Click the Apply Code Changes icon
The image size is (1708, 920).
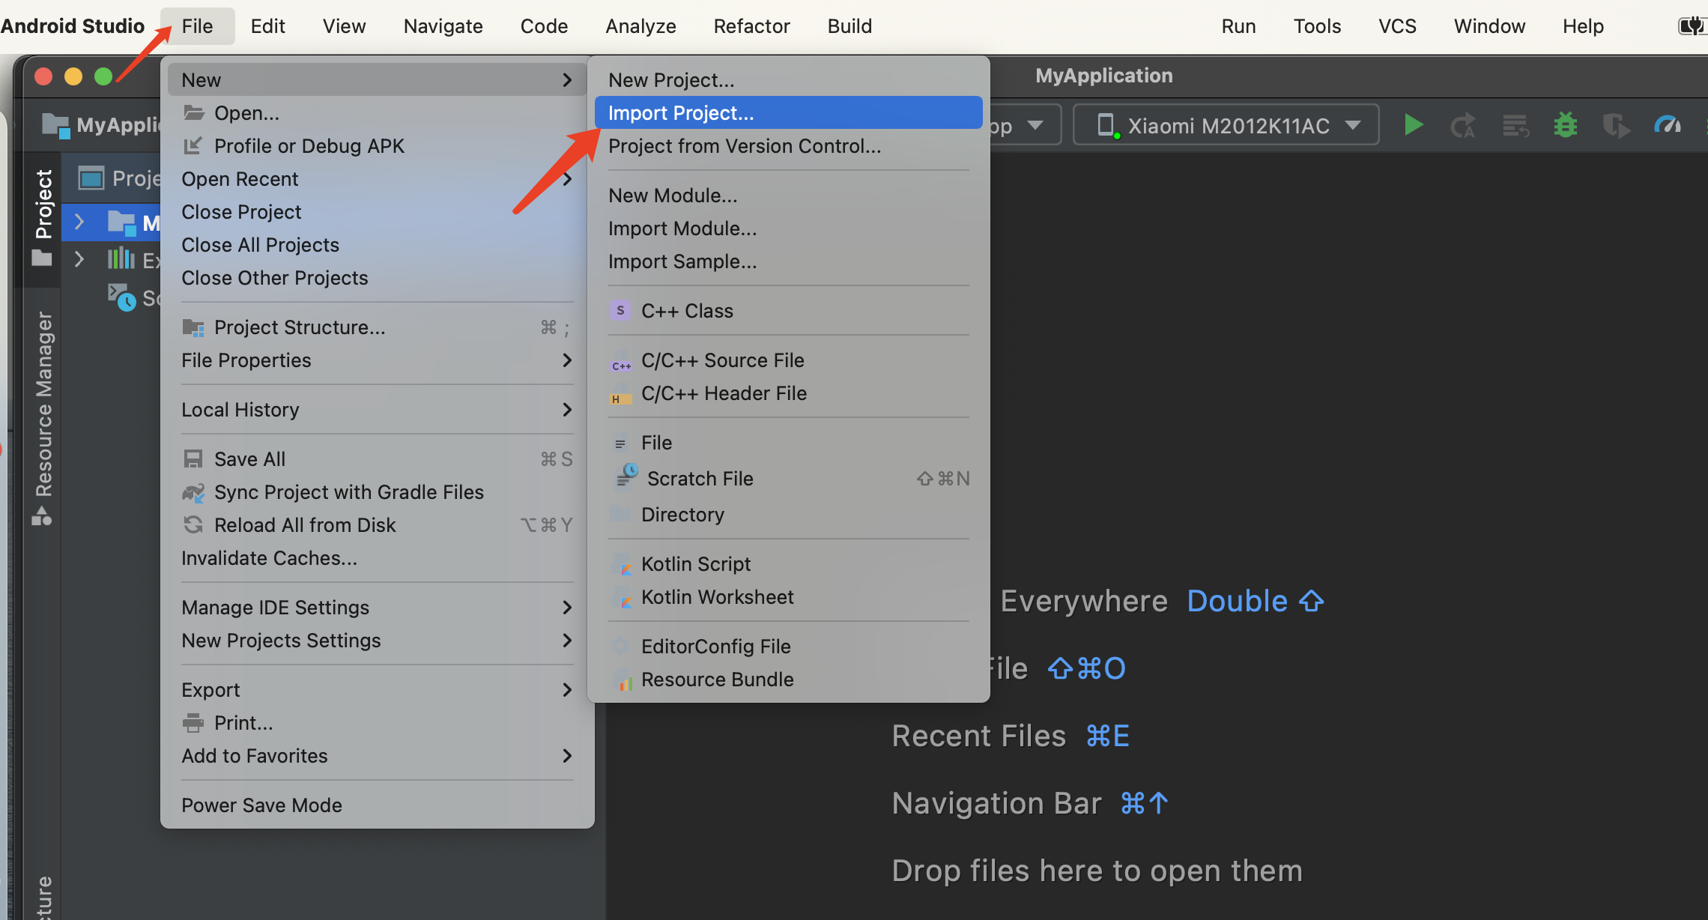pos(1515,125)
